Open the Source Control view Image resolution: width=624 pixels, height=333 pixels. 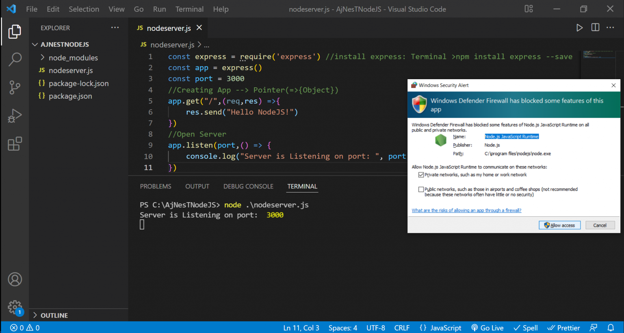[x=15, y=87]
